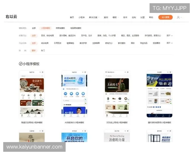Screen dimensions: 193x155
Task: Click the AI技能培训小程序模板 title
Action: point(74,122)
